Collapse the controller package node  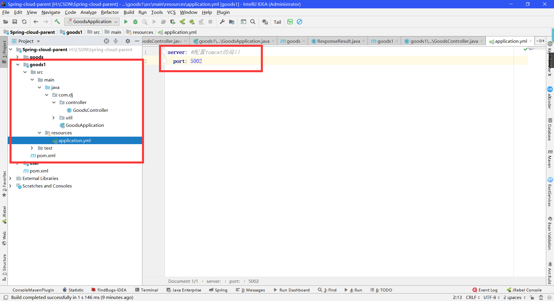pos(54,102)
